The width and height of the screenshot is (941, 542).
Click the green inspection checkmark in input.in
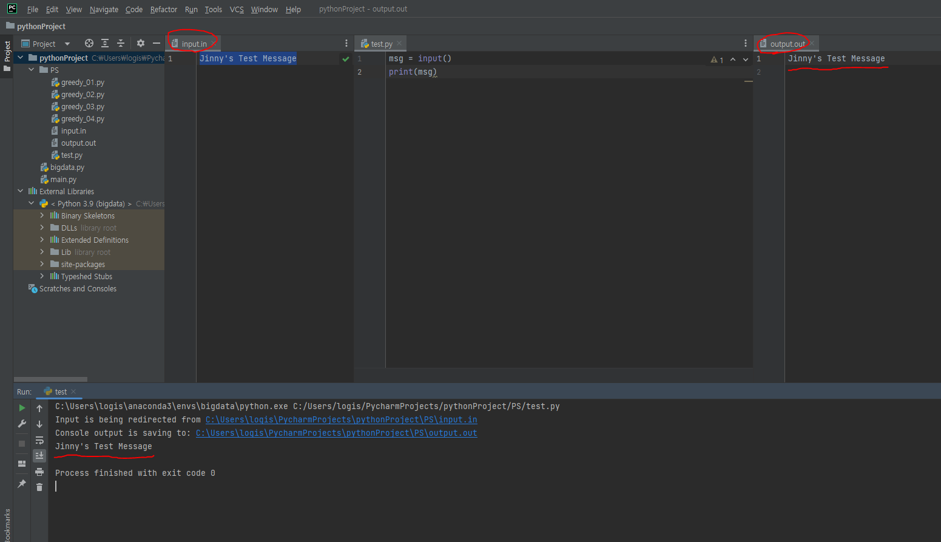346,59
